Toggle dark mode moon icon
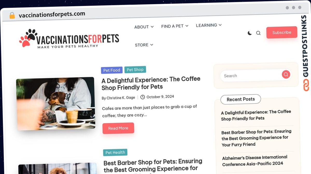This screenshot has width=311, height=174. coord(250,33)
